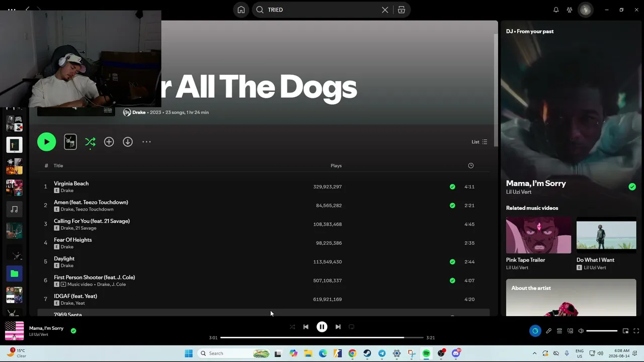The height and width of the screenshot is (362, 644).
Task: Open Telegram from the Windows taskbar
Action: (382, 353)
